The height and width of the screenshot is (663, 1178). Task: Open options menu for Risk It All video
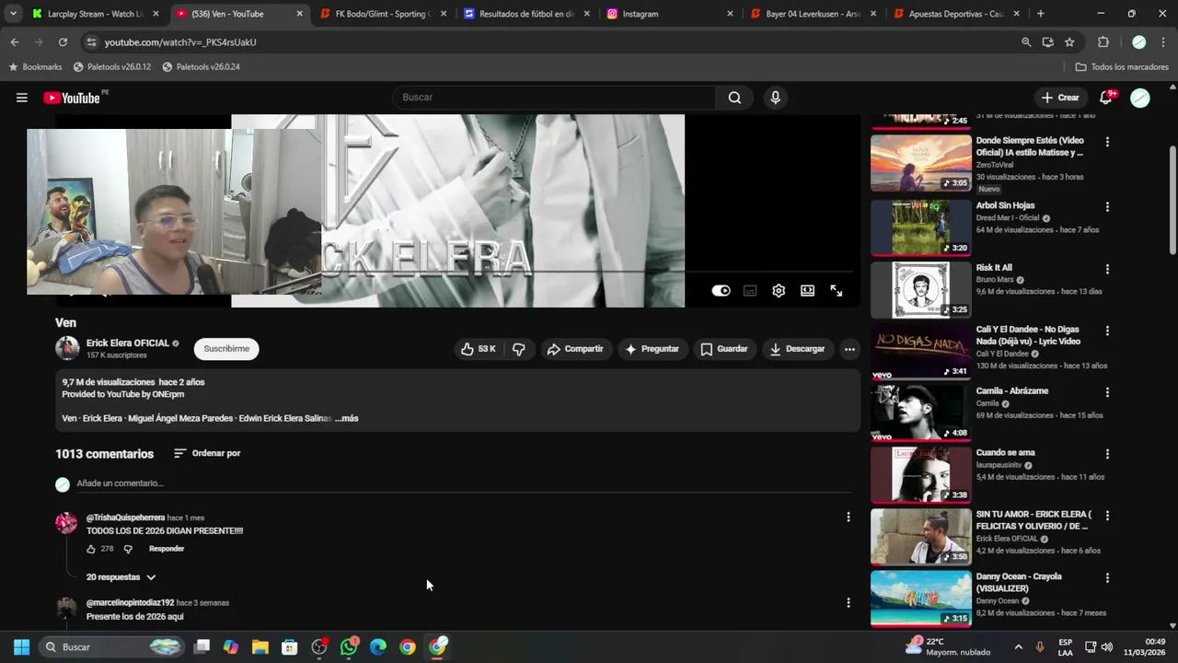1107,269
